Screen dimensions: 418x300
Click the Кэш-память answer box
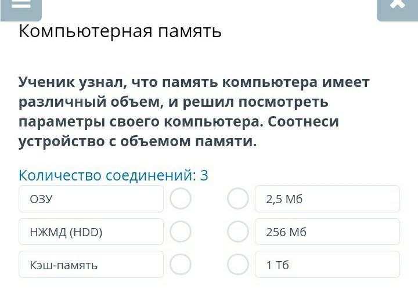[91, 265]
